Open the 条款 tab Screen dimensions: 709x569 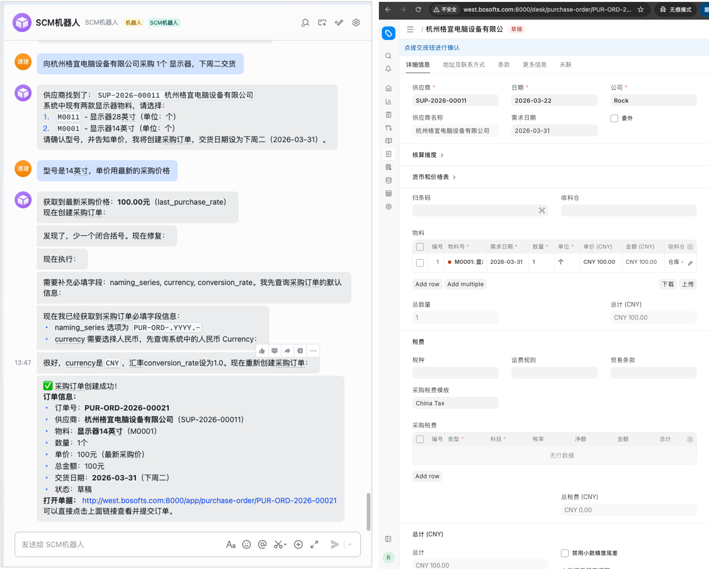(504, 65)
